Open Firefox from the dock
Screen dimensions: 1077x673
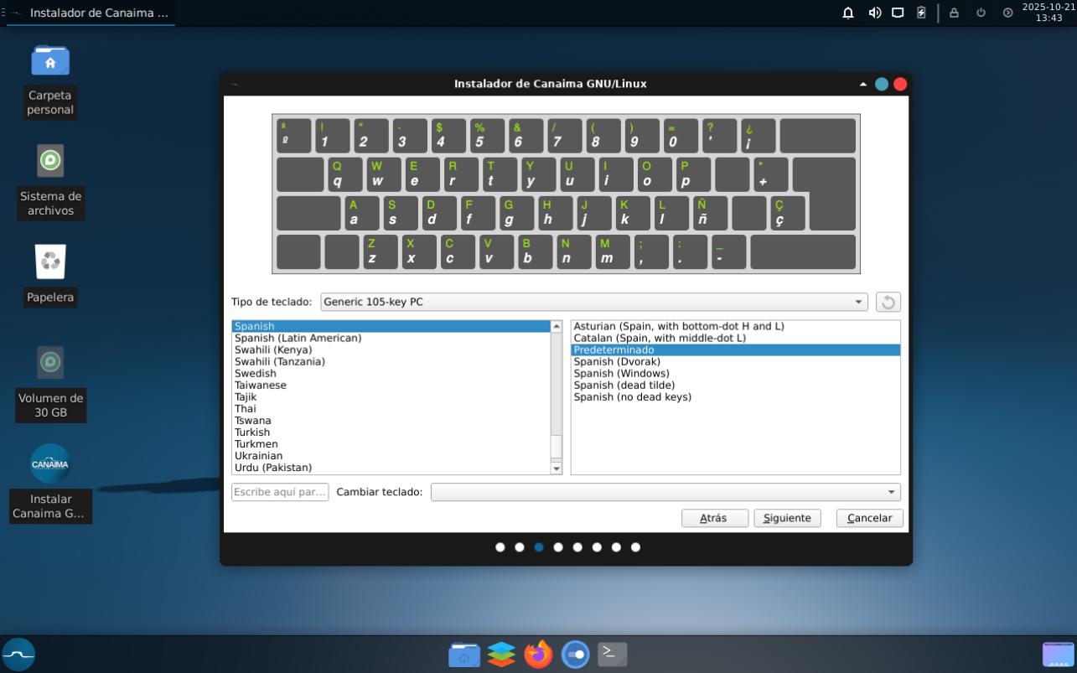point(538,655)
